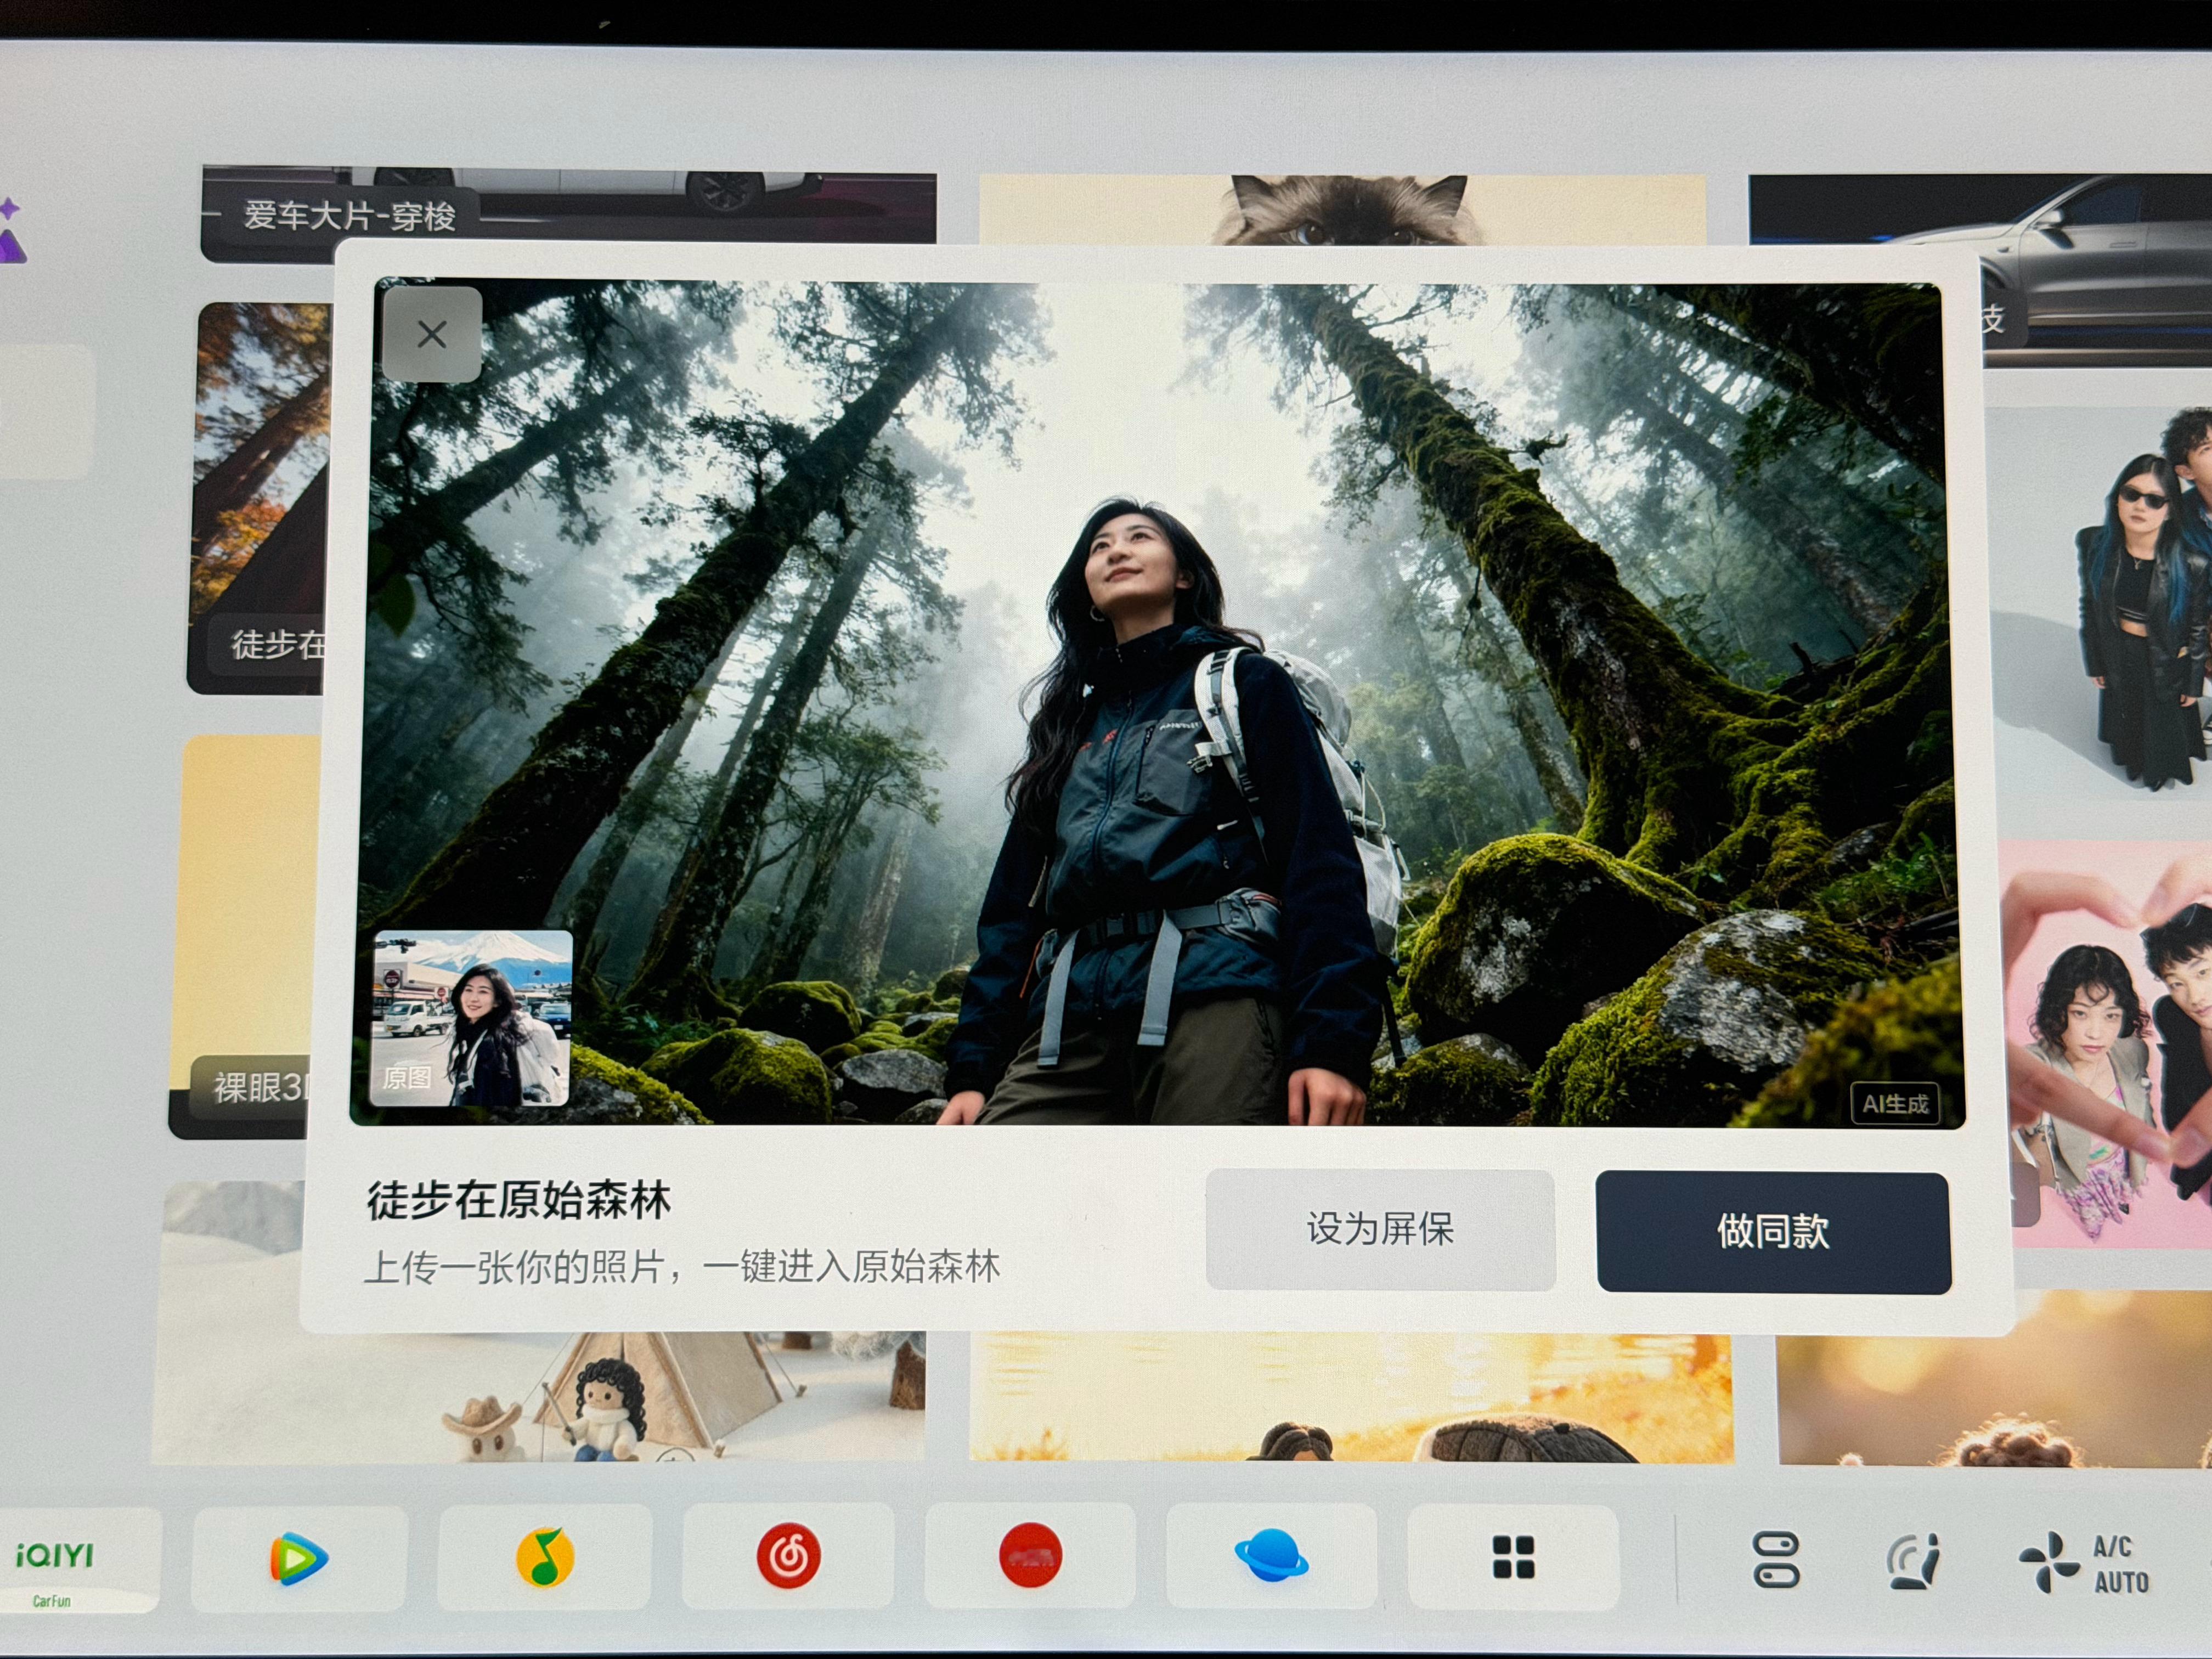
Task: Open the quick toggles control icon
Action: point(1776,1559)
